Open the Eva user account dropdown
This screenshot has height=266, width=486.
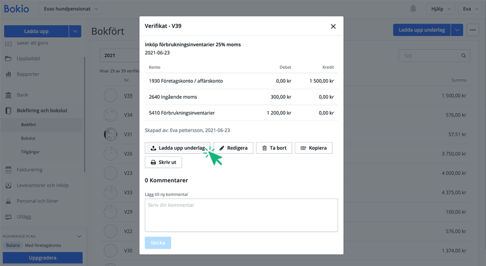click(x=471, y=9)
